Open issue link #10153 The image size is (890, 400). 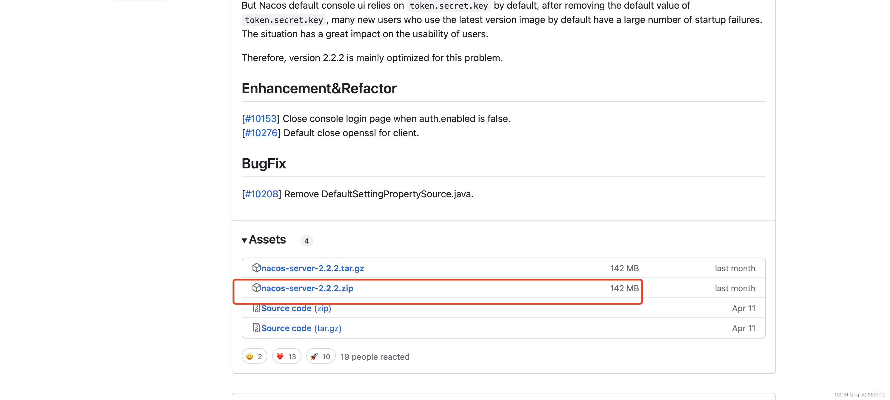261,119
